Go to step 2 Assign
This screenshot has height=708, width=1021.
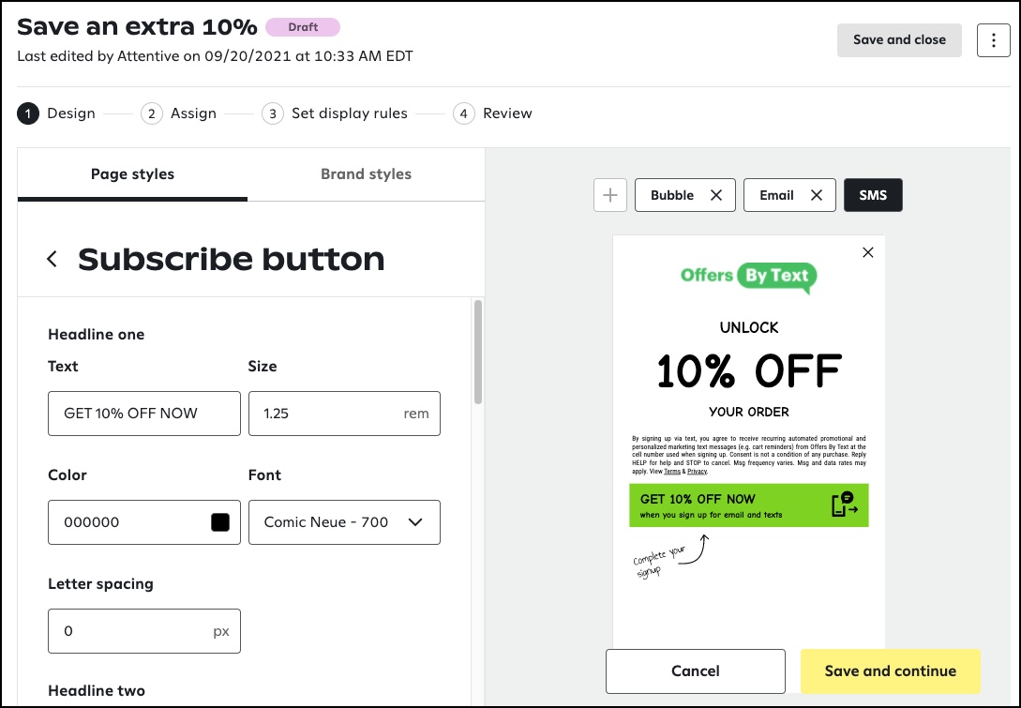point(151,113)
